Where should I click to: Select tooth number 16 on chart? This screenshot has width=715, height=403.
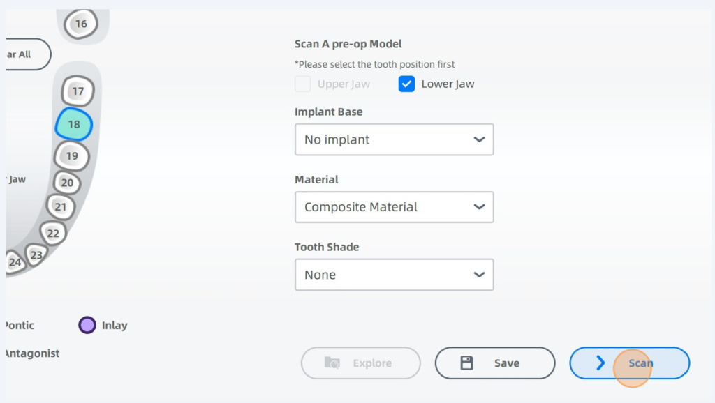tap(81, 24)
